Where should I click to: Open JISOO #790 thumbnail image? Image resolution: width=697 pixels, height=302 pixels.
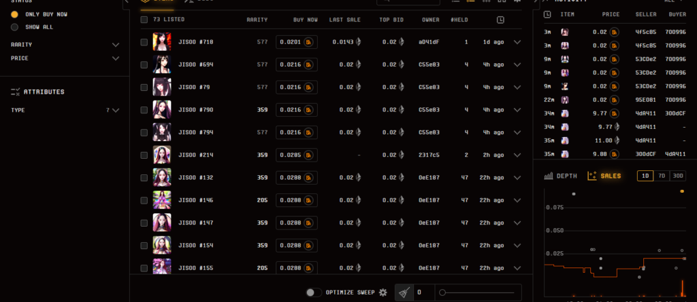pos(162,110)
